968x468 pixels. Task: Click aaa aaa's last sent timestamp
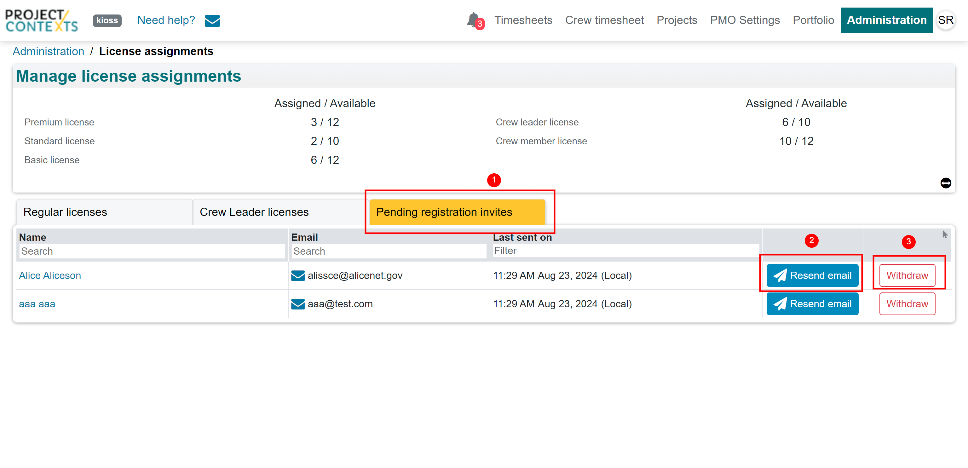coord(562,304)
